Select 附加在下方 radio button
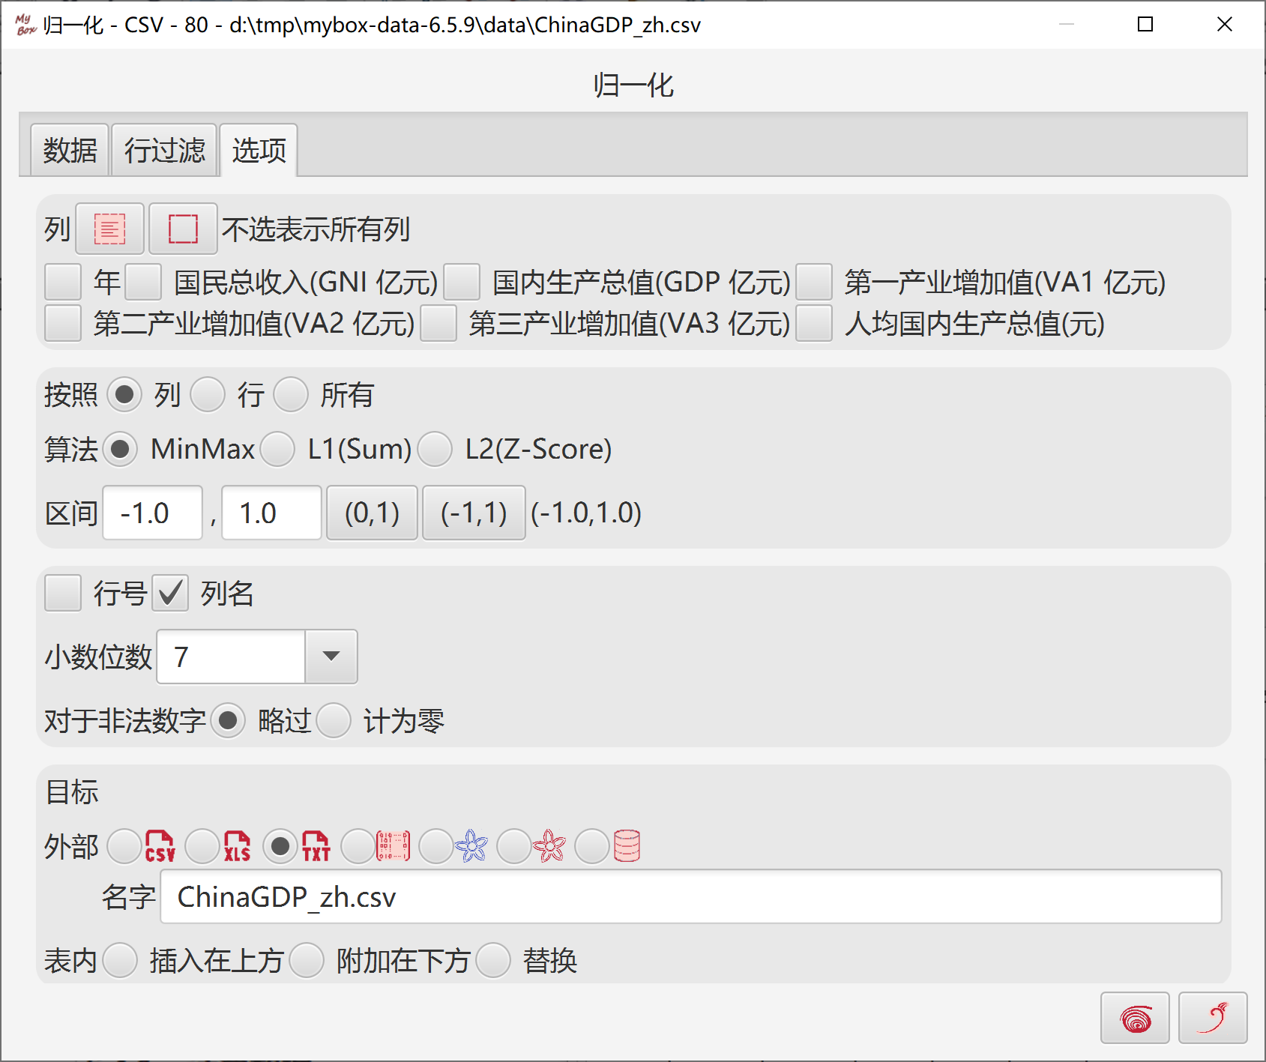 (x=307, y=960)
